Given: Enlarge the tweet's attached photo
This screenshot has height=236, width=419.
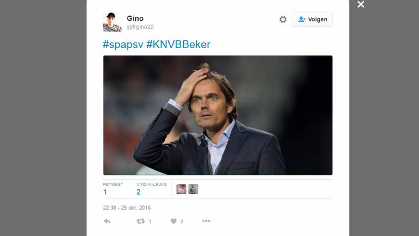Looking at the screenshot, I should click(218, 115).
